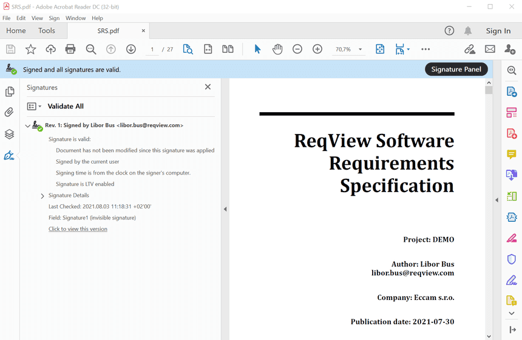Toggle Signatures pen sidebar panel
522x340 pixels.
9,155
